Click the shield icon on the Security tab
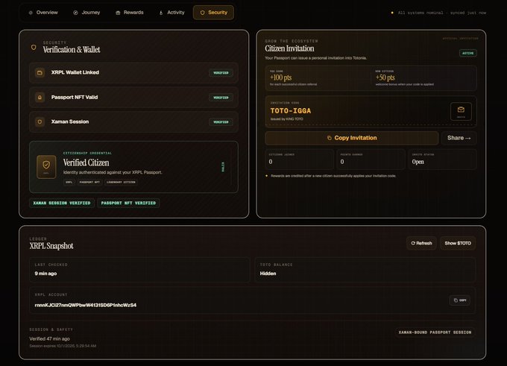Screen dimensions: 507x366 click(x=202, y=13)
